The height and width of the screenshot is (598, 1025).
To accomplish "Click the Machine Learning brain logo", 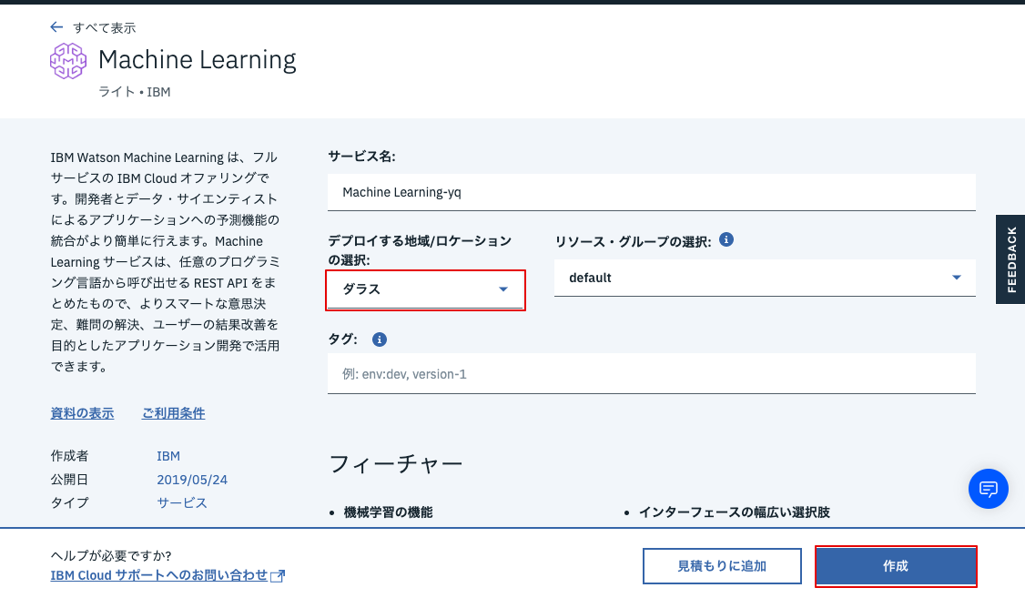I will coord(68,61).
